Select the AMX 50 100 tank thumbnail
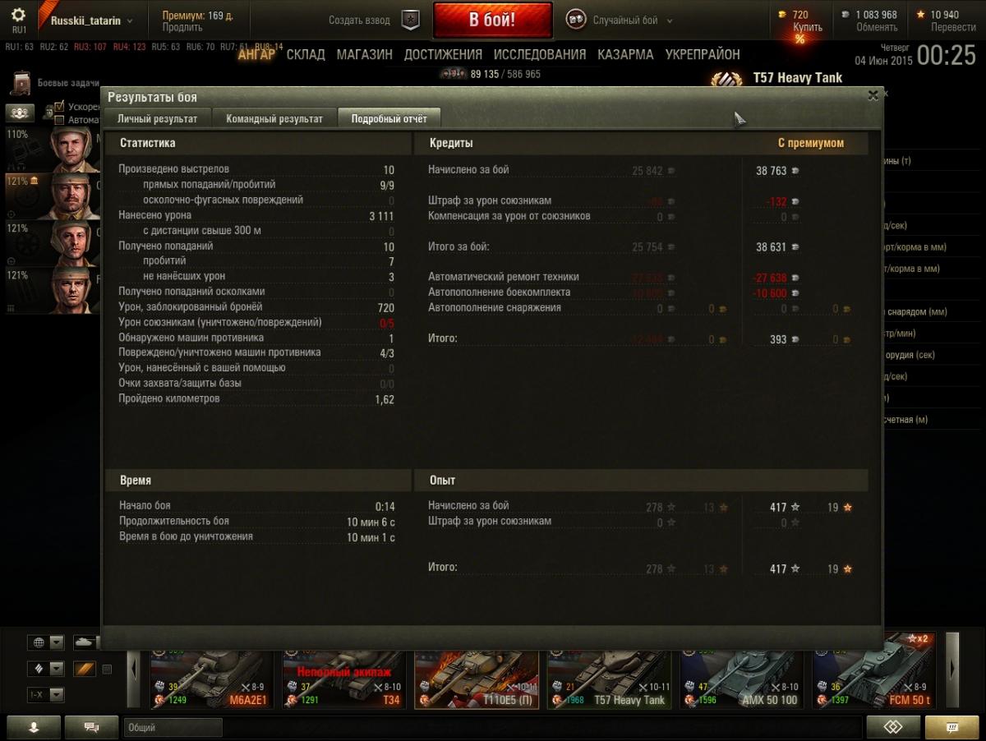Viewport: 986px width, 741px height. click(x=741, y=678)
